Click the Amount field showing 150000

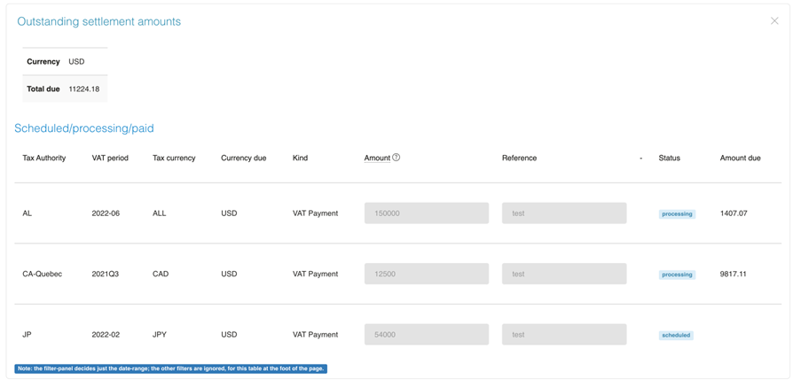[427, 213]
